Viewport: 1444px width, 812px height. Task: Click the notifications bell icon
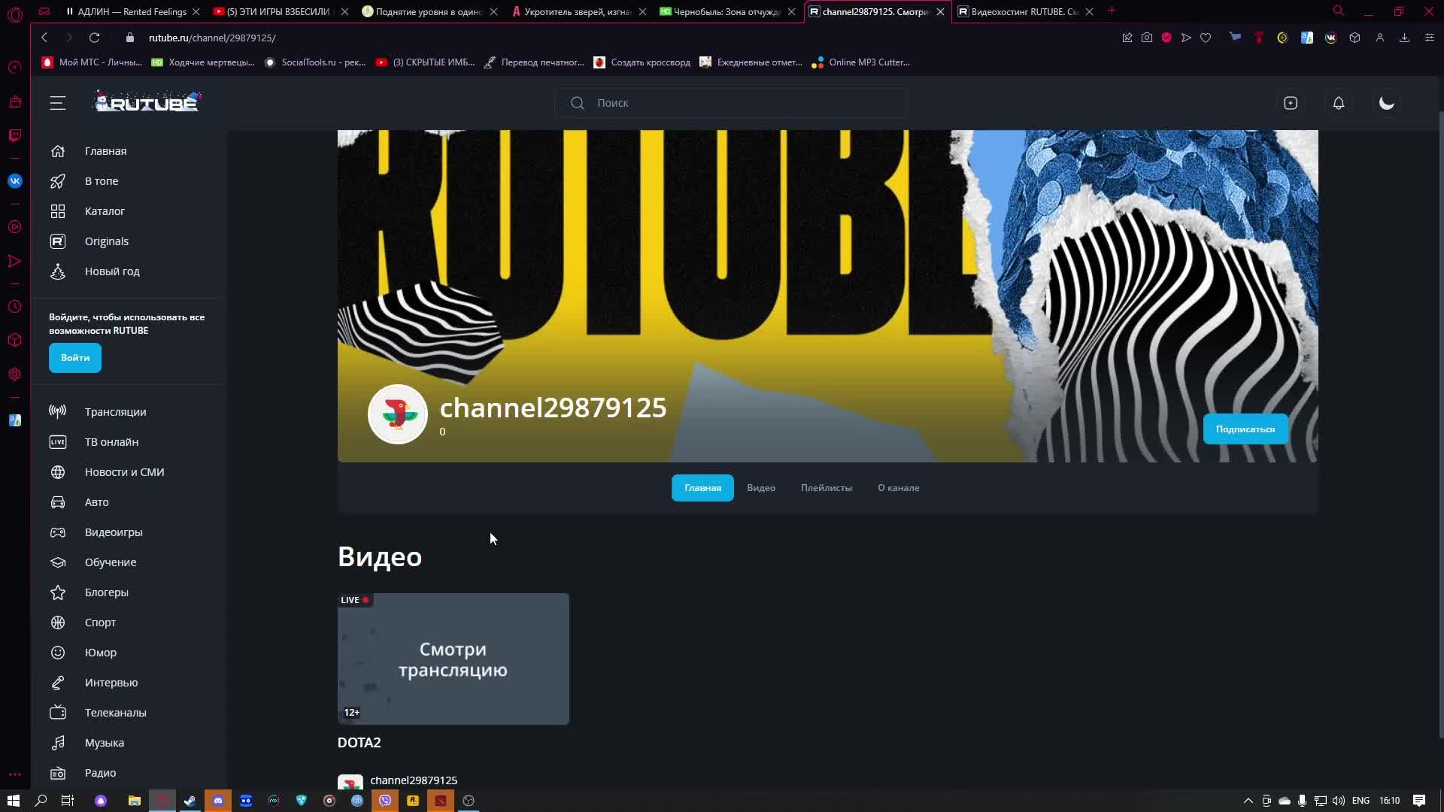(1338, 103)
